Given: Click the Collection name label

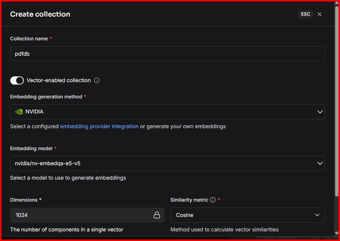Looking at the screenshot, I should point(29,39).
